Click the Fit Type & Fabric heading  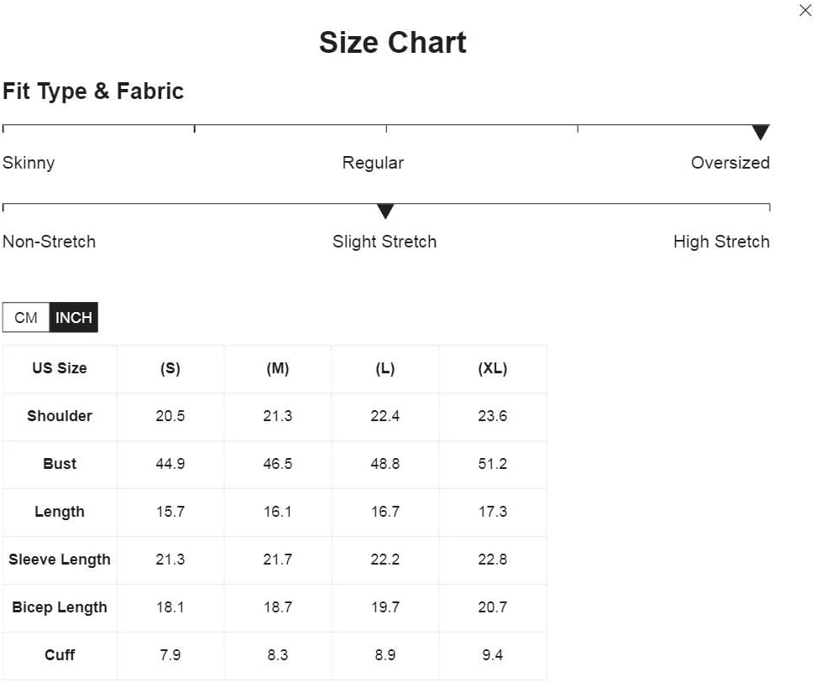[93, 91]
